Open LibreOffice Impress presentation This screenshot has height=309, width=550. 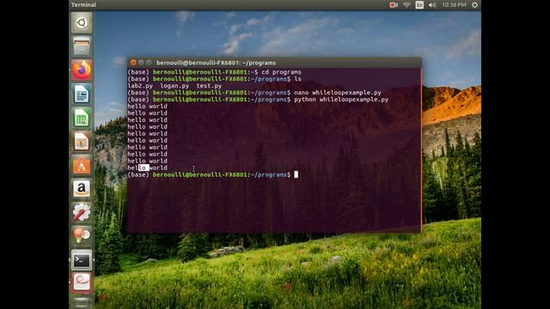[x=82, y=141]
